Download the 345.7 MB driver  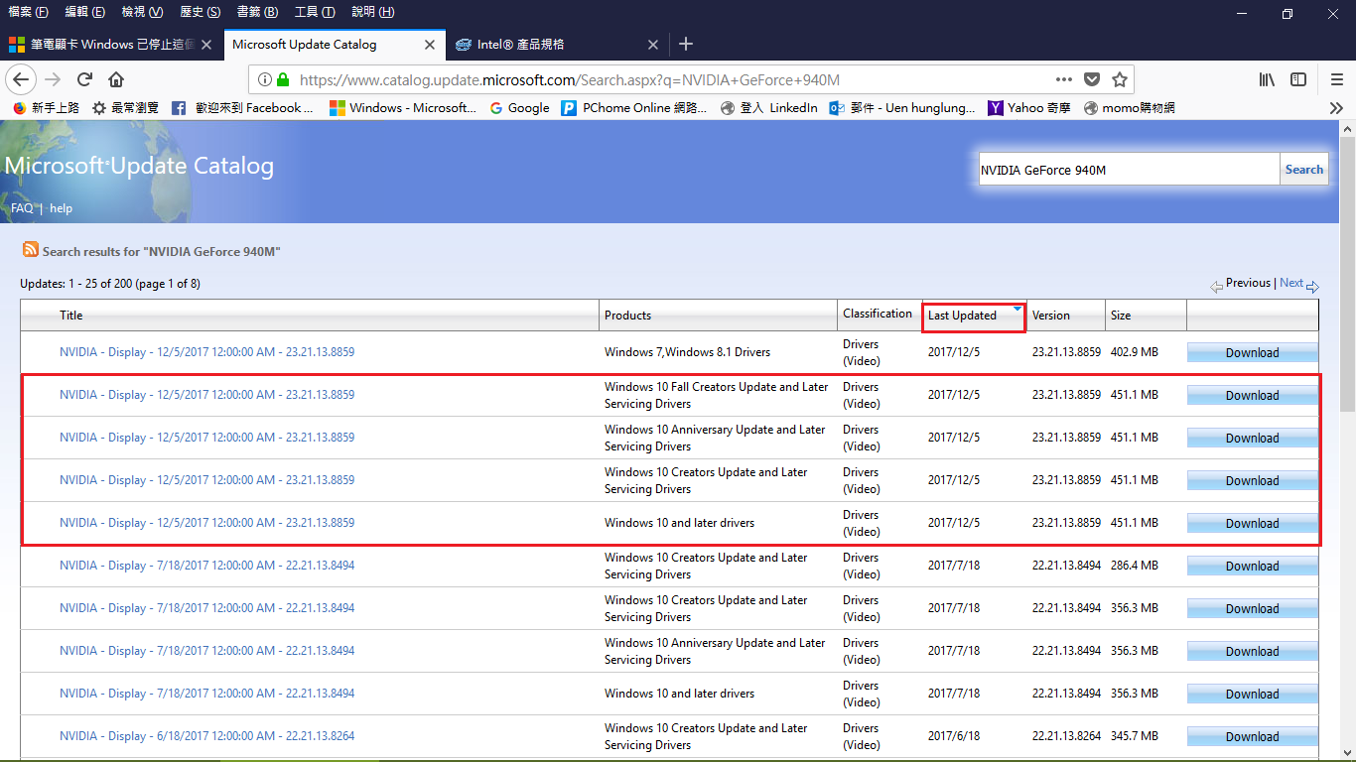[1252, 737]
